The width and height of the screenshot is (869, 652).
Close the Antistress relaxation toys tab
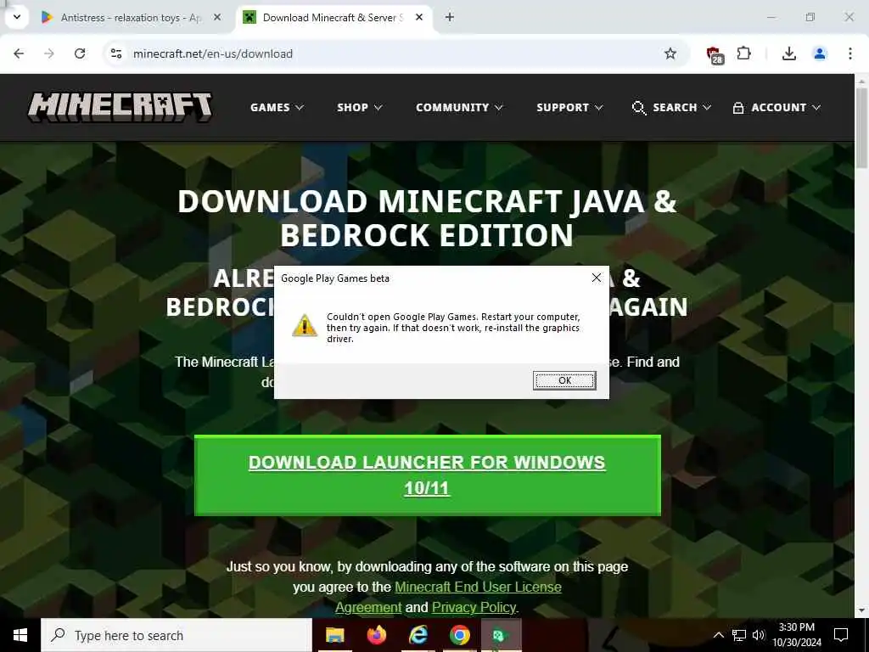click(217, 17)
